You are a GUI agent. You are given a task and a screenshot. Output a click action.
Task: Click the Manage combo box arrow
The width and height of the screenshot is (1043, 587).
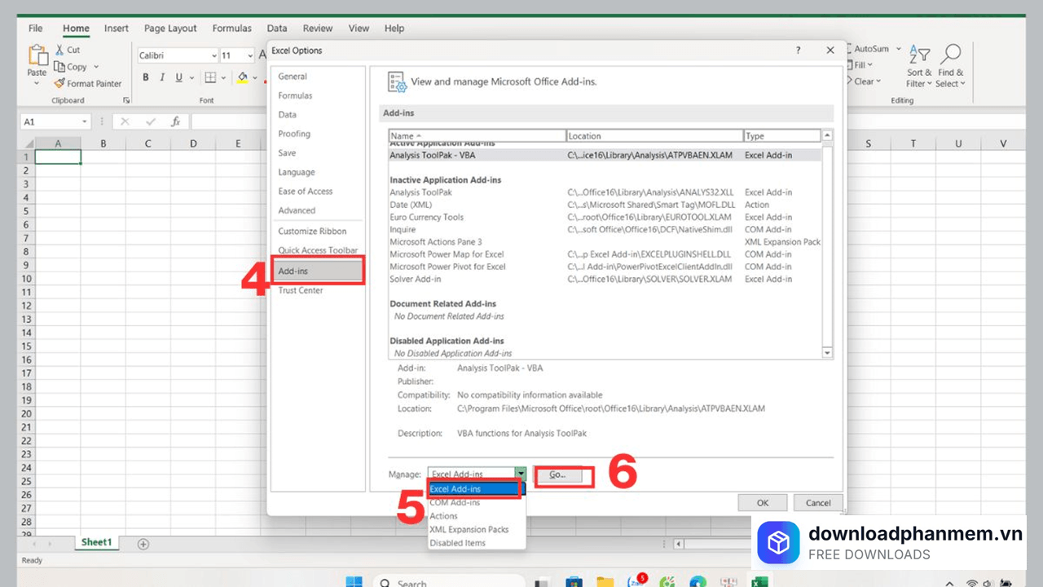(521, 474)
